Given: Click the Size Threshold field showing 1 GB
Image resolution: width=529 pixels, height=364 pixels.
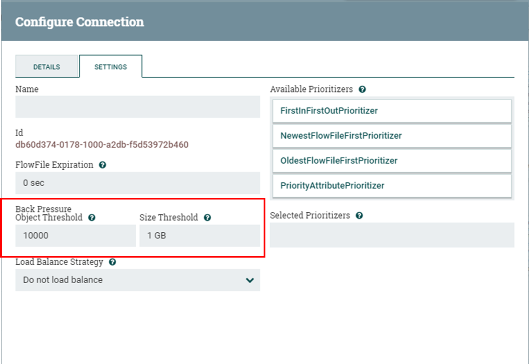Looking at the screenshot, I should click(199, 236).
